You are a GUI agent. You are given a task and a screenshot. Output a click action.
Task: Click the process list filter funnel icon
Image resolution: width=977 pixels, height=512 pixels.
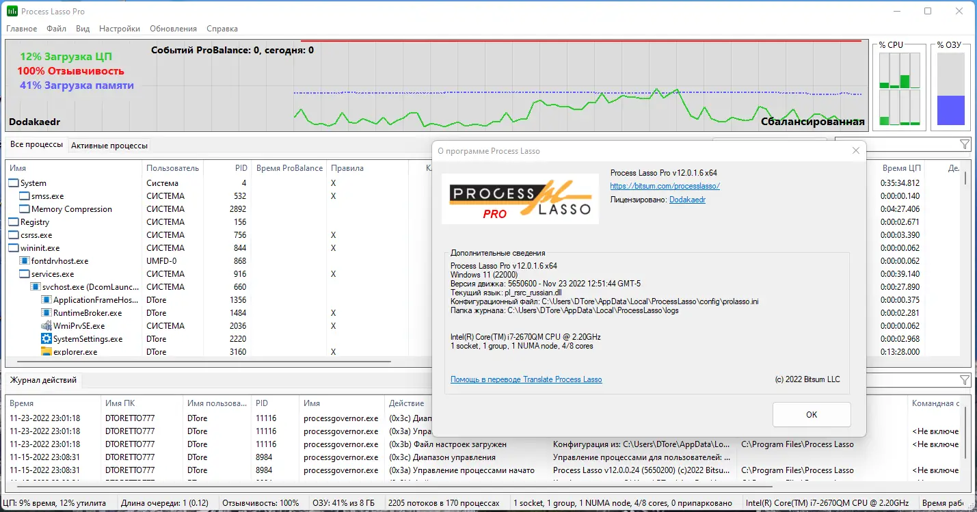965,144
